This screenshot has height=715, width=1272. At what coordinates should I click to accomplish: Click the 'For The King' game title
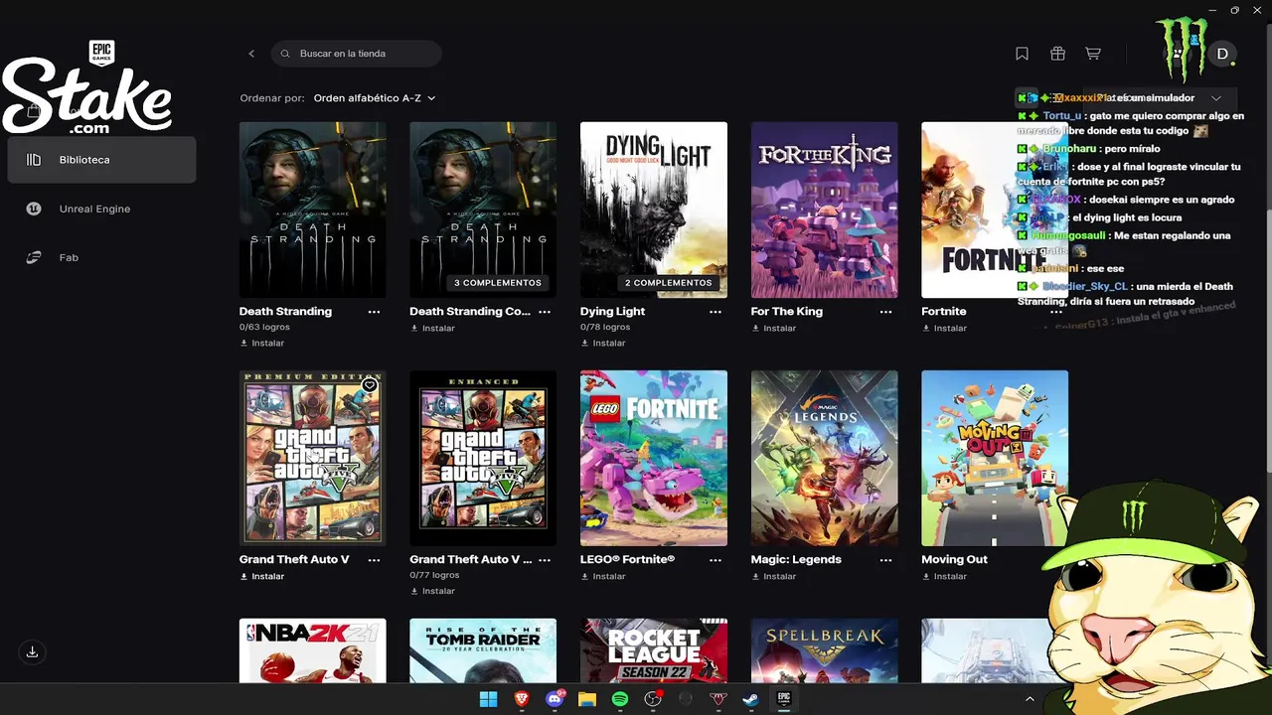tap(787, 312)
